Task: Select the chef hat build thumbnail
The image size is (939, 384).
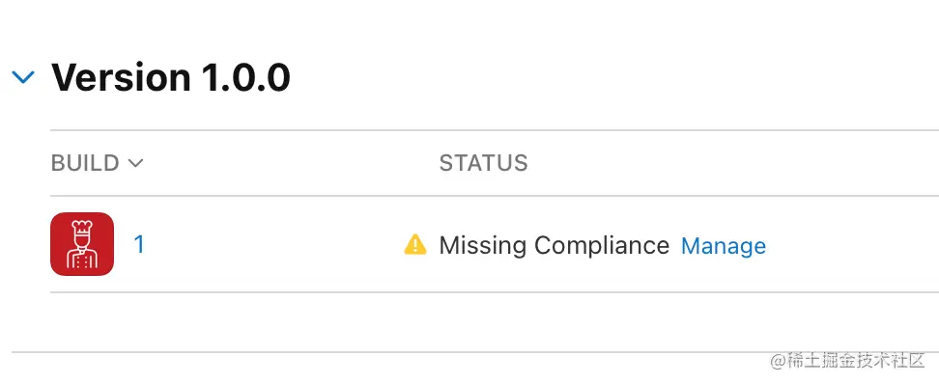Action: [x=82, y=244]
